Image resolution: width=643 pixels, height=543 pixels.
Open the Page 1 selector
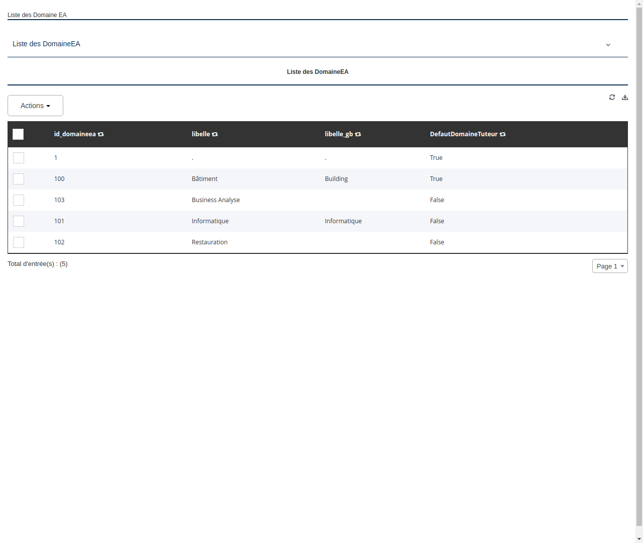point(610,266)
